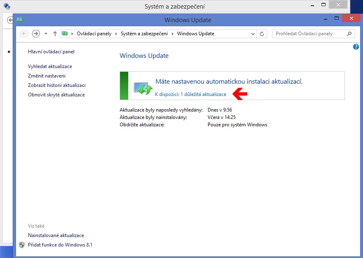The image size is (363, 258).
Task: Open the recent locations dropdown arrow
Action: pyautogui.click(x=46, y=34)
